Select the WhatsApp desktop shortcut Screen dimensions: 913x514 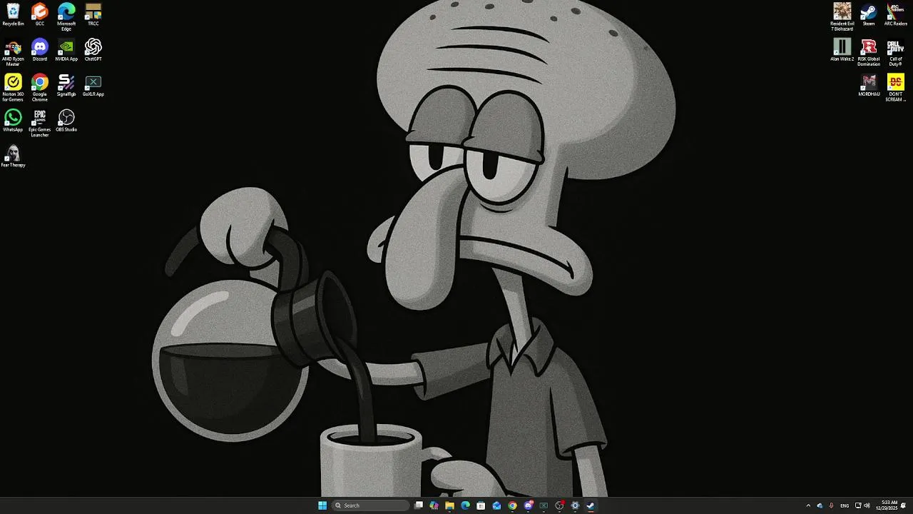[13, 120]
